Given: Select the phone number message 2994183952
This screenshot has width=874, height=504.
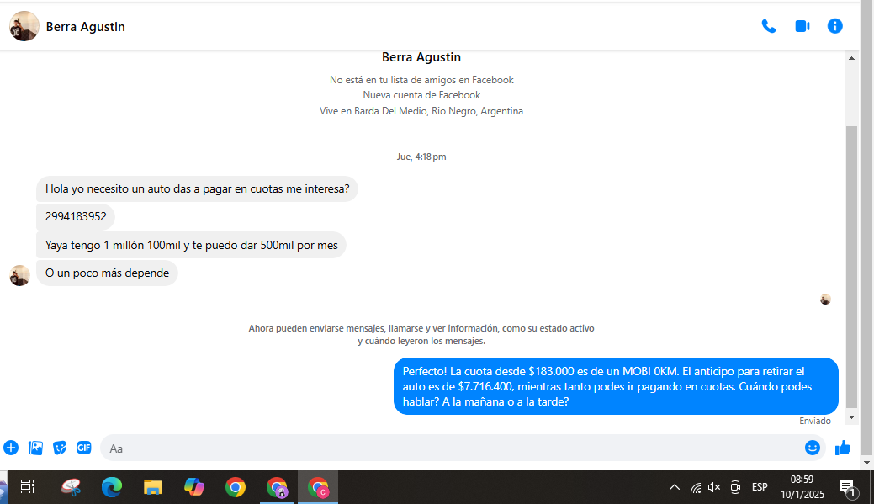Looking at the screenshot, I should [x=76, y=216].
